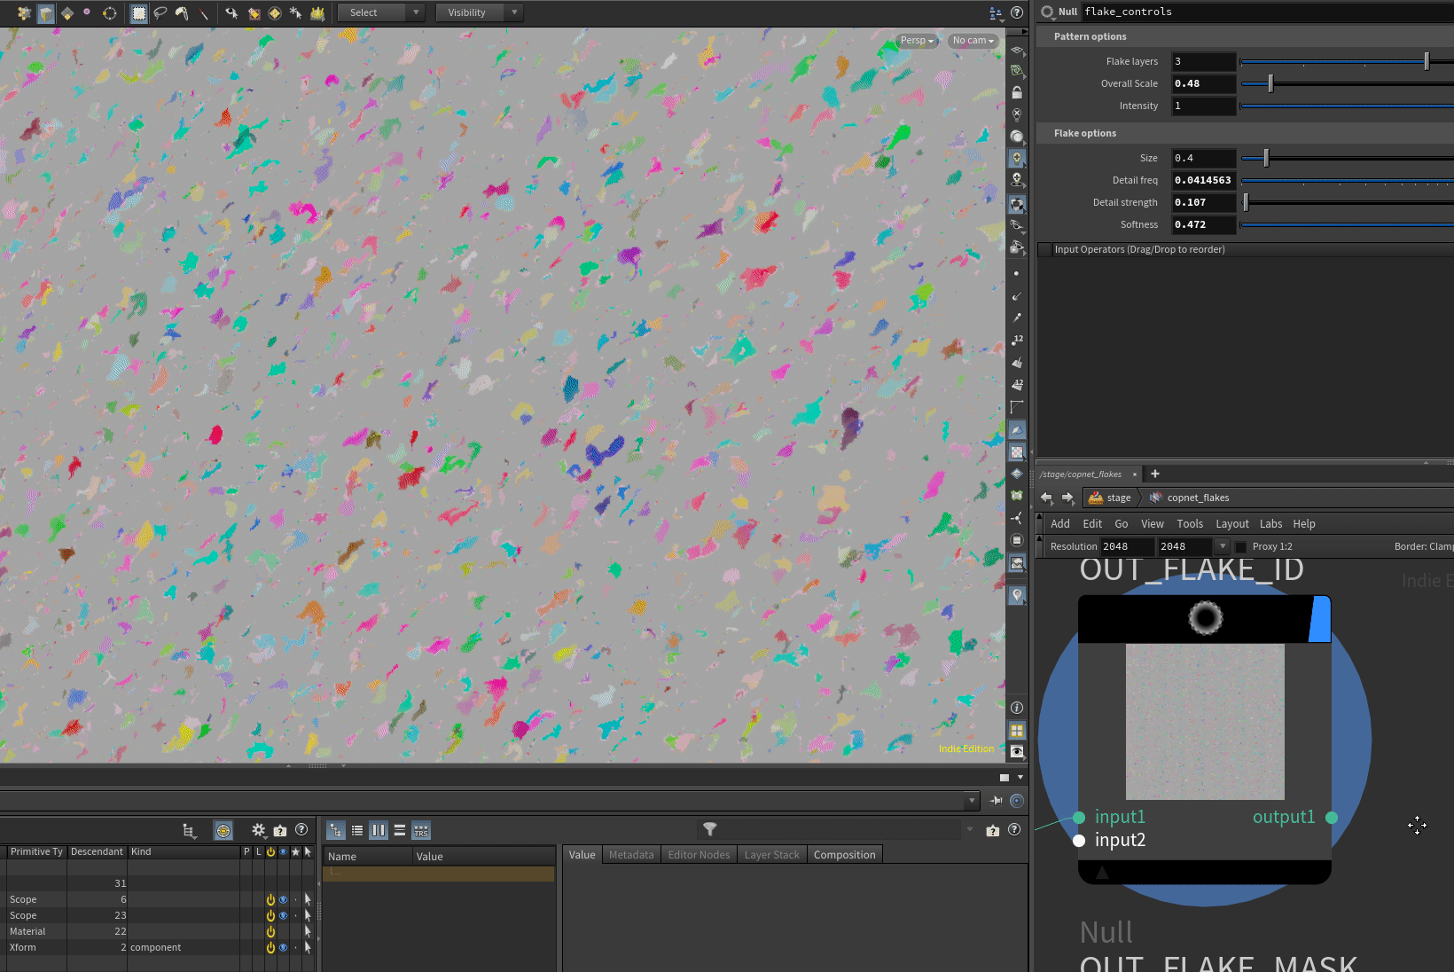The width and height of the screenshot is (1454, 972).
Task: Toggle activation power icon on Material row
Action: 270,931
